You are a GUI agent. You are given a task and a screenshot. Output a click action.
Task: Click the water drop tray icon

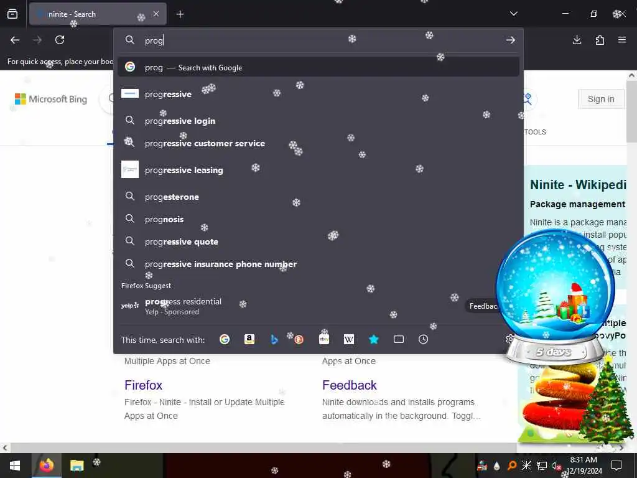pos(497,466)
